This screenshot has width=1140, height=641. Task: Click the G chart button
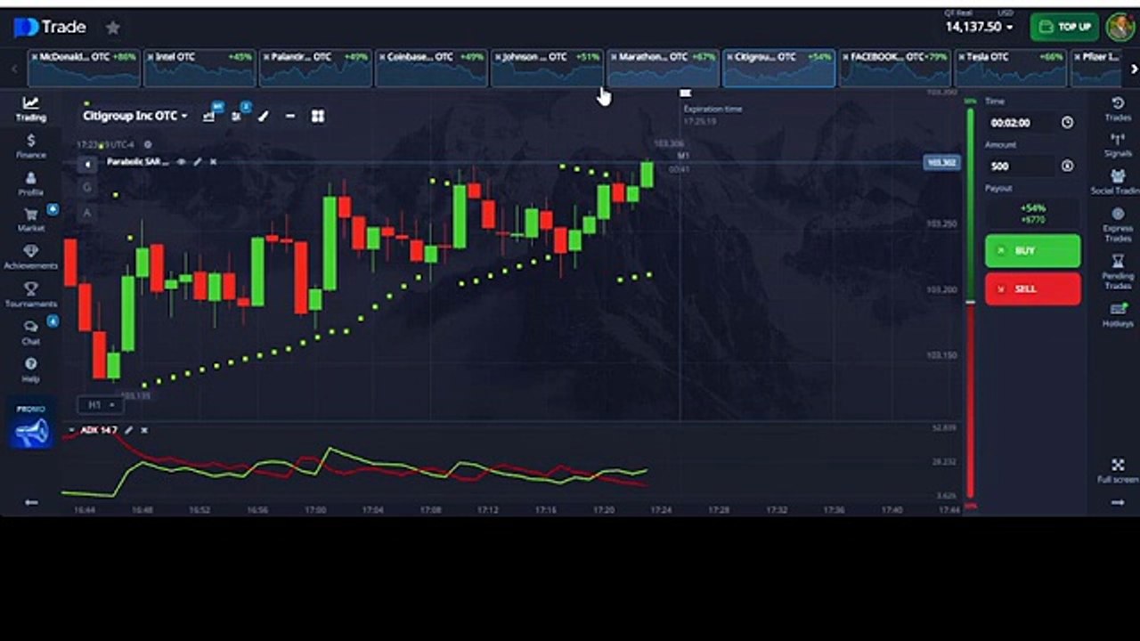pyautogui.click(x=87, y=188)
